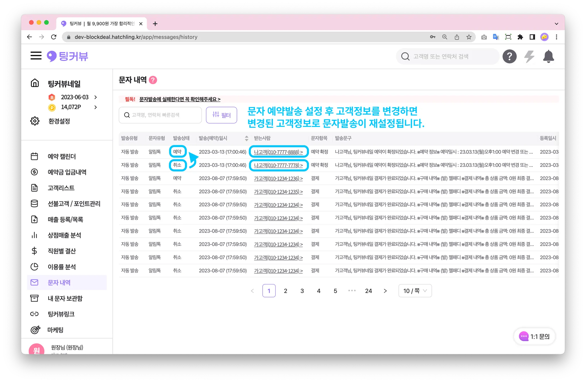Image resolution: width=586 pixels, height=382 pixels.
Task: Open the help question mark in header
Action: point(510,56)
